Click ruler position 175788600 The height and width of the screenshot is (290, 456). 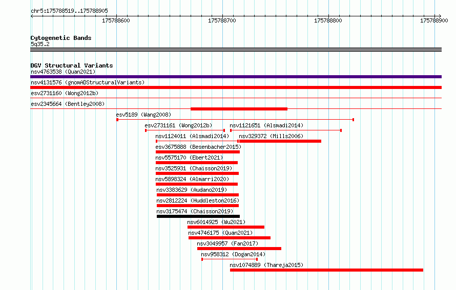coord(116,20)
